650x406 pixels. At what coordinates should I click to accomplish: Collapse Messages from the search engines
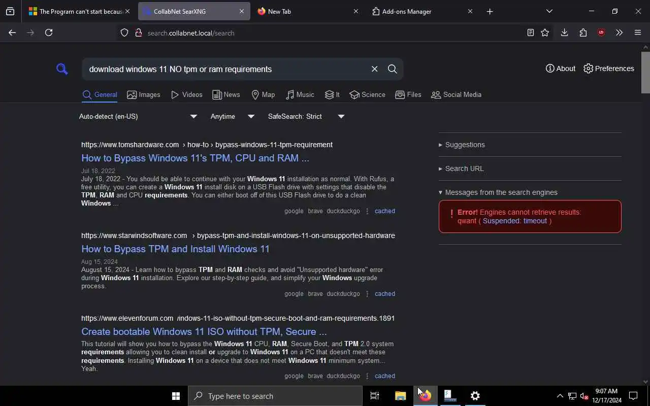point(498,192)
